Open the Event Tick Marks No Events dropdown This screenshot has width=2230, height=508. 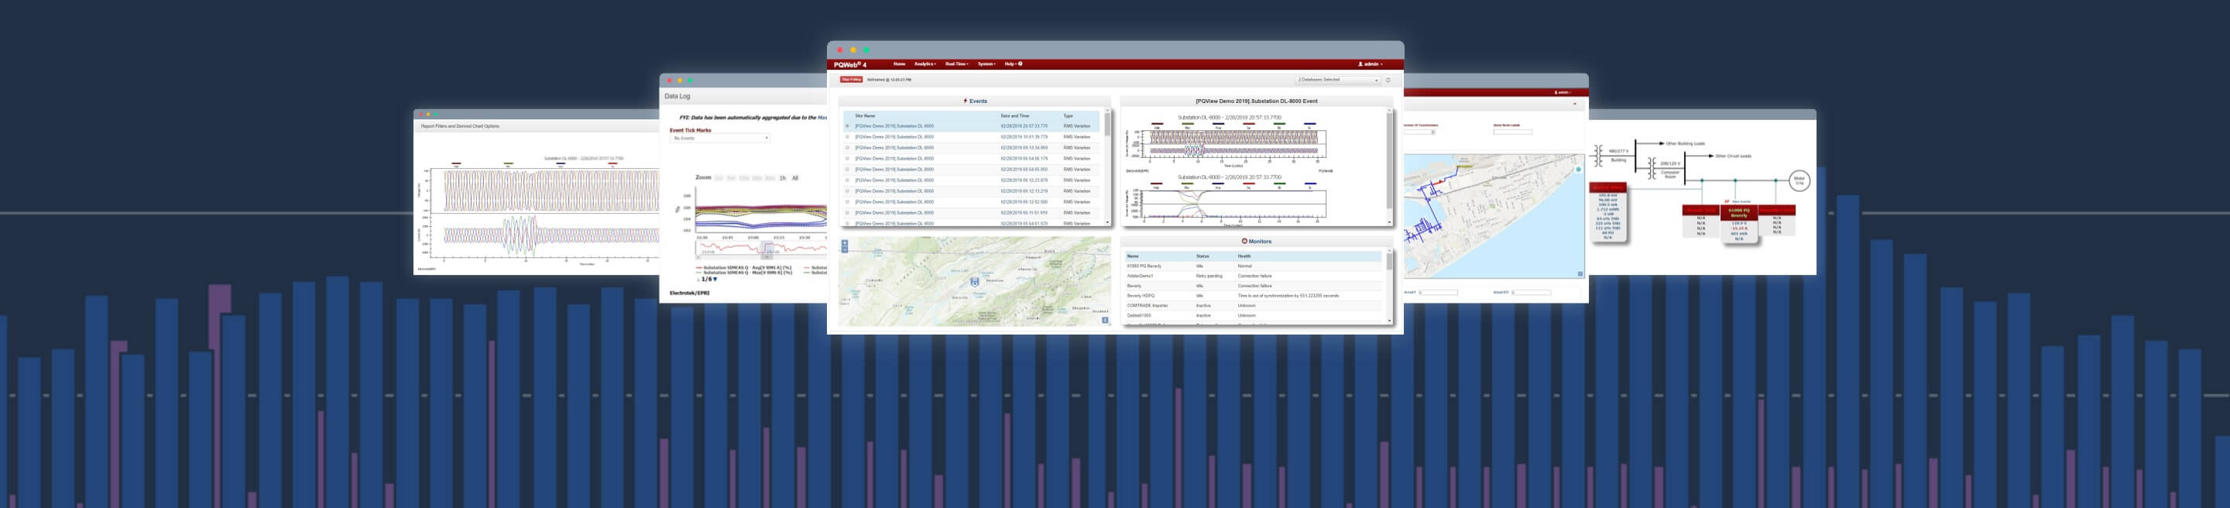point(719,139)
